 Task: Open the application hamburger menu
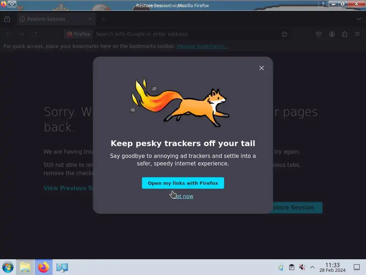(357, 34)
